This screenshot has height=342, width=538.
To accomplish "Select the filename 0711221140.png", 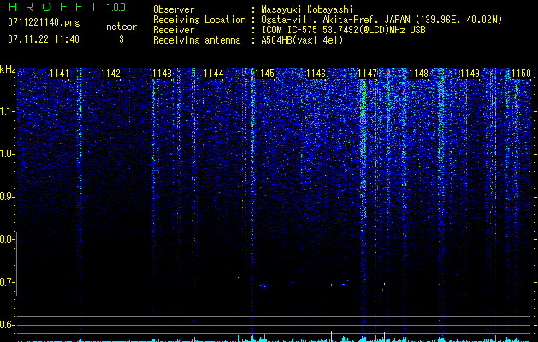I will tap(44, 22).
